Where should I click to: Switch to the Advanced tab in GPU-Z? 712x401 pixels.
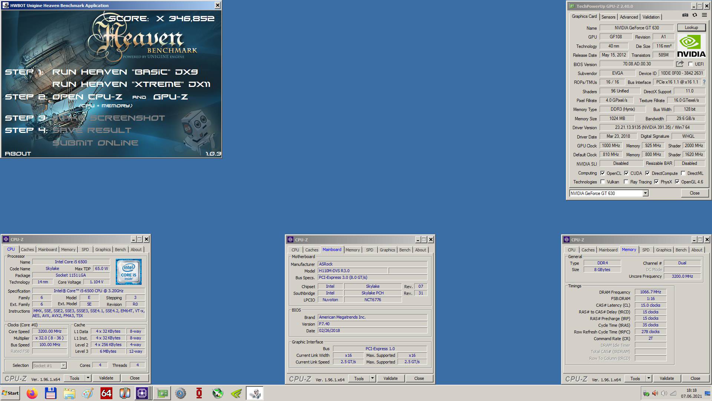click(629, 17)
